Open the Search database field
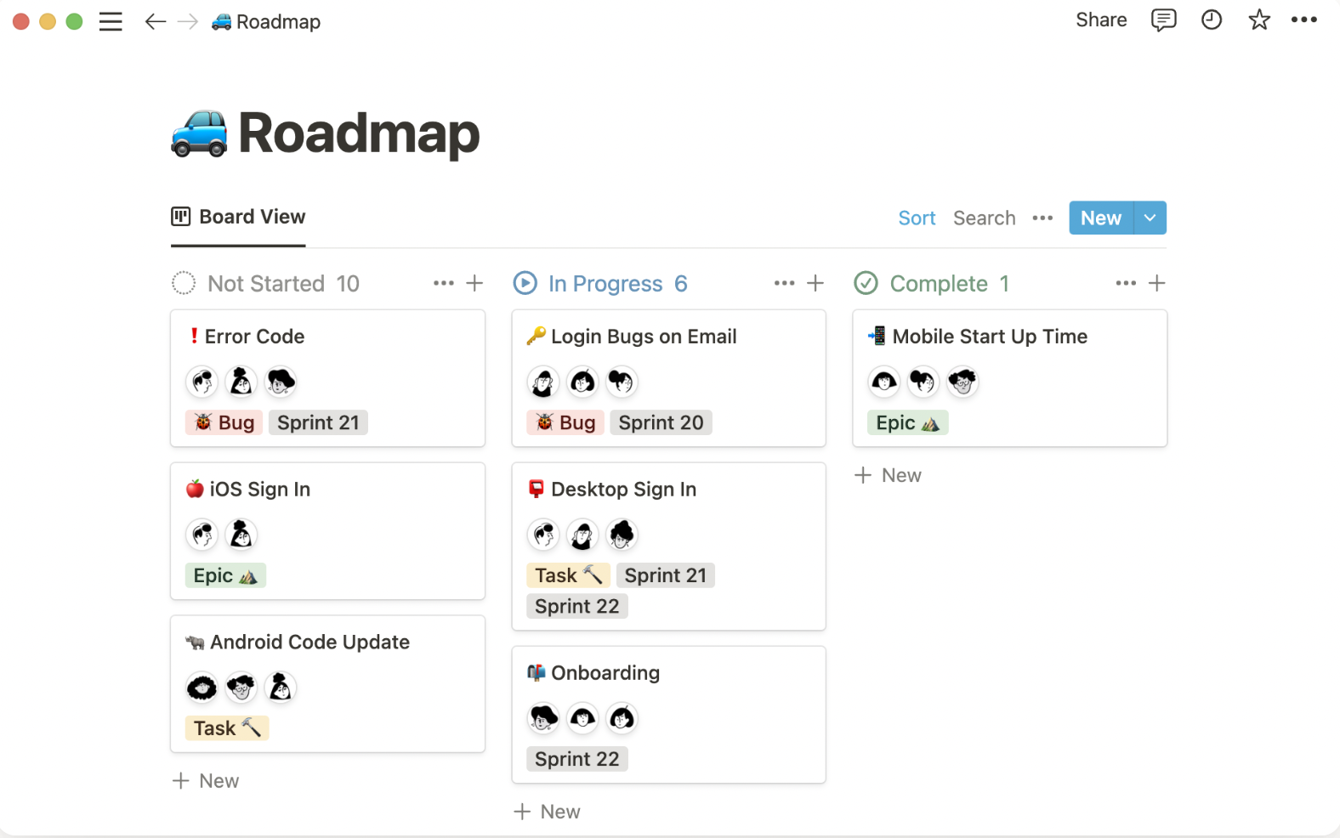Screen dimensions: 1340x838 pyautogui.click(x=984, y=218)
